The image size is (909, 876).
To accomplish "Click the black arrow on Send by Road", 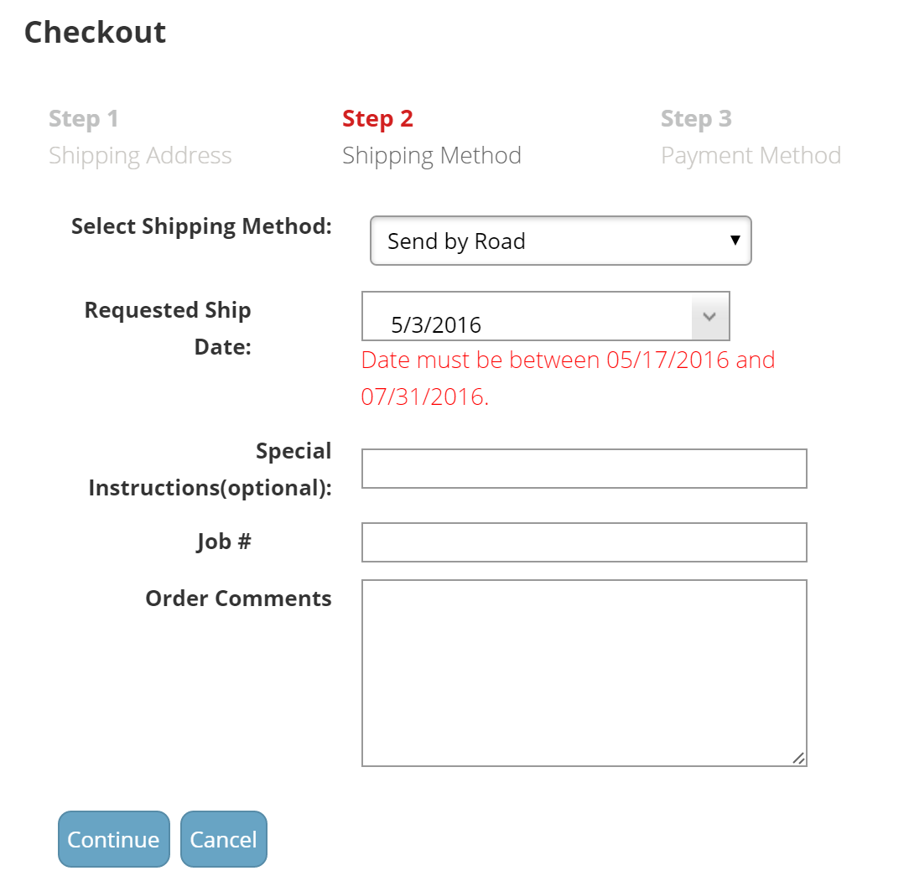I will click(735, 240).
